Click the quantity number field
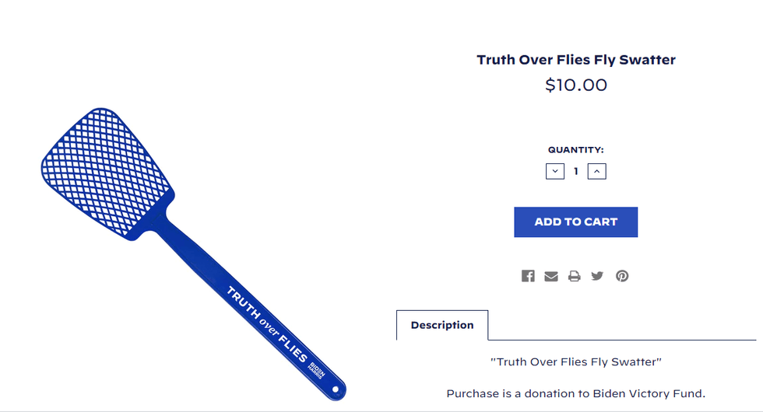The image size is (763, 412). 576,171
